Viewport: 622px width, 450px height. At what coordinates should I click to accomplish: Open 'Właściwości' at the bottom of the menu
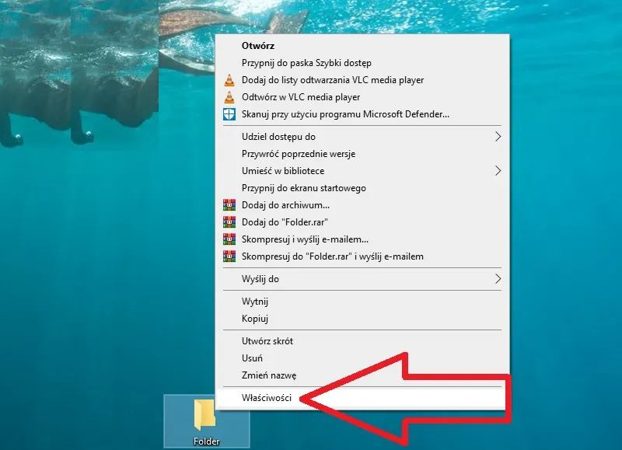click(x=267, y=398)
